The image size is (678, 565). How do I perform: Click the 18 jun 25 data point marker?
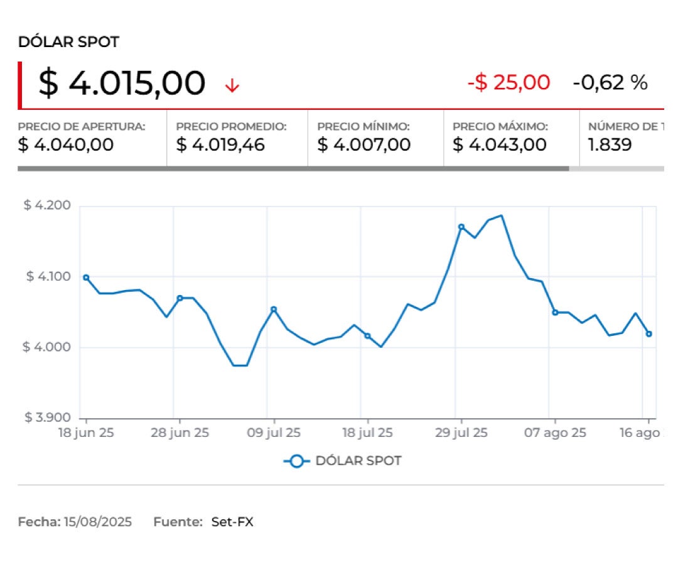pos(86,277)
